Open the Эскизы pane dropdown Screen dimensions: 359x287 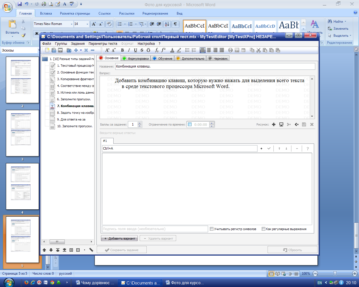[38, 50]
